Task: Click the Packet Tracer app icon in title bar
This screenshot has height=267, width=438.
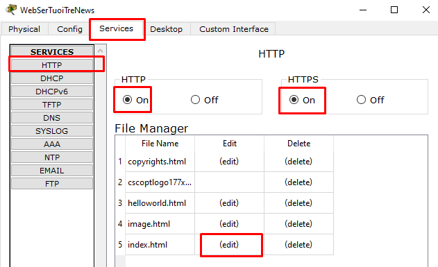Action: click(11, 10)
